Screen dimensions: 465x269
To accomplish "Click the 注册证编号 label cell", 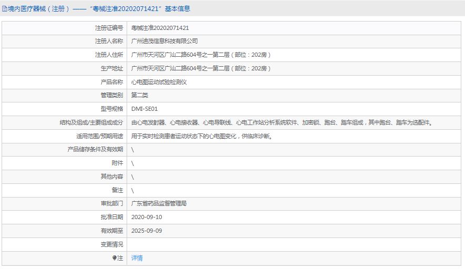I will (64, 28).
